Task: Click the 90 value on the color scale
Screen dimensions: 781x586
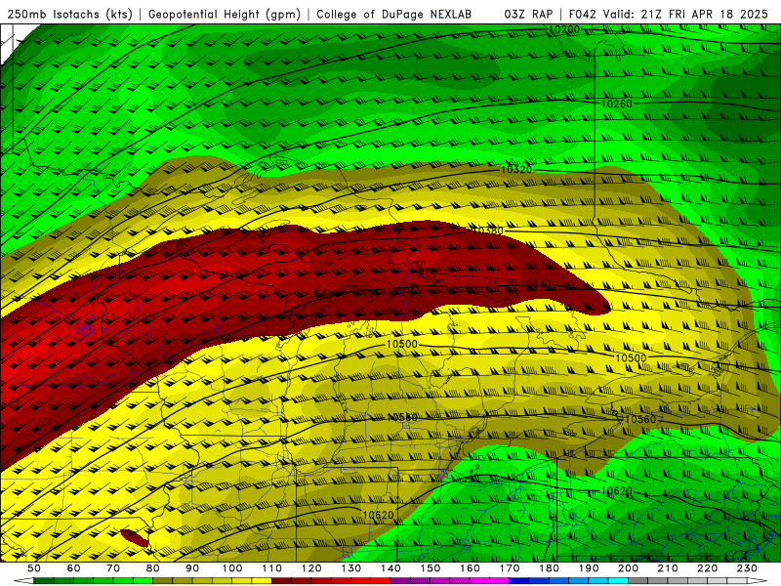Action: [x=192, y=568]
